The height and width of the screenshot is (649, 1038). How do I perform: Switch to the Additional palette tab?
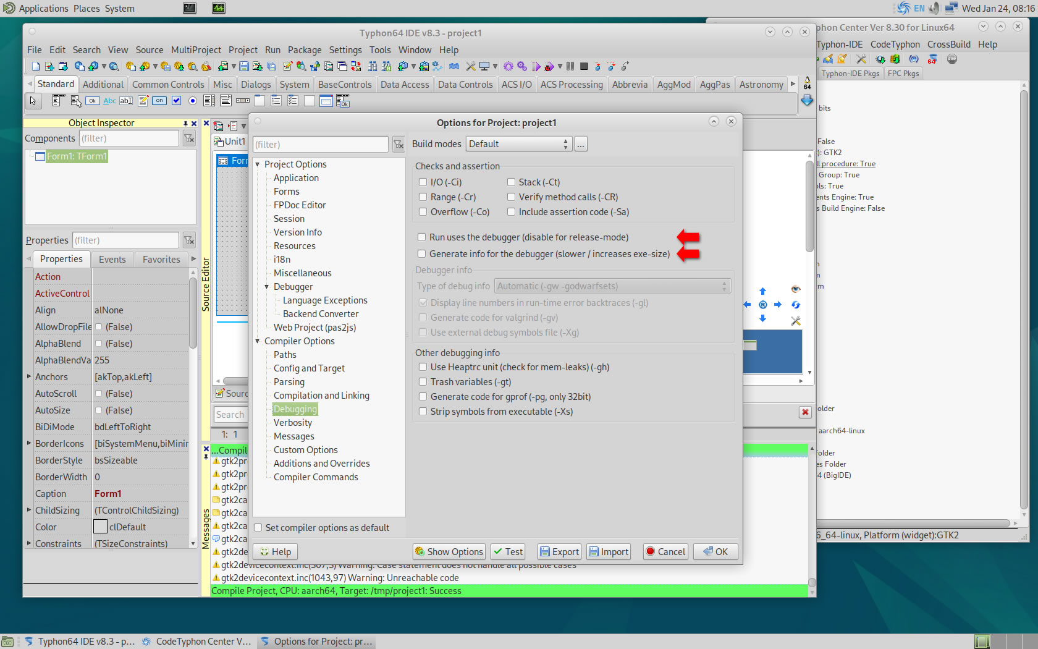[103, 85]
